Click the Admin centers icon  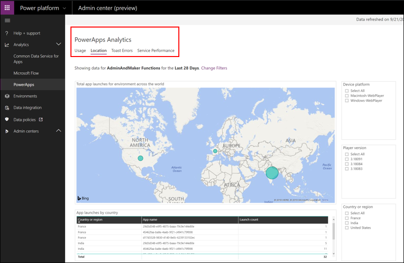(7, 131)
